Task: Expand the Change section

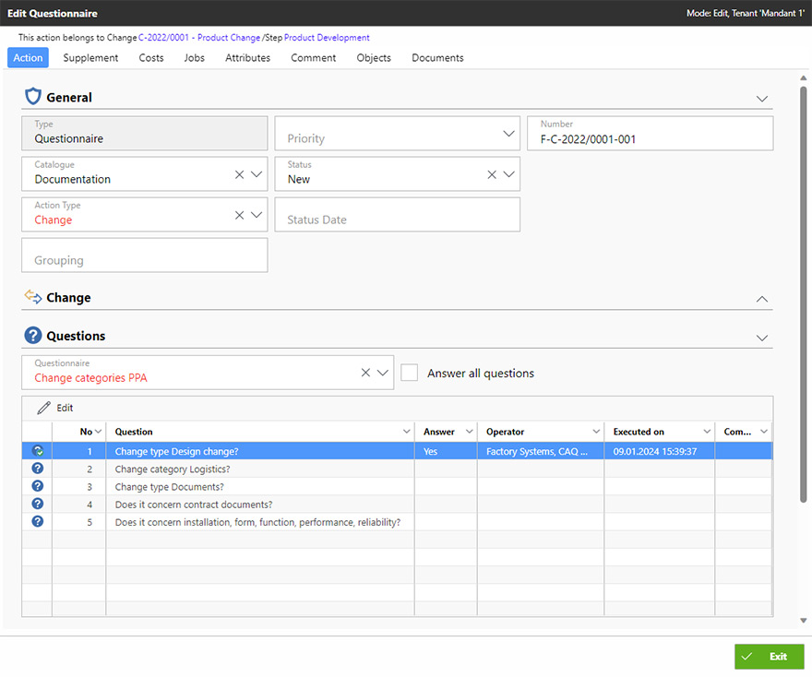Action: pos(761,299)
